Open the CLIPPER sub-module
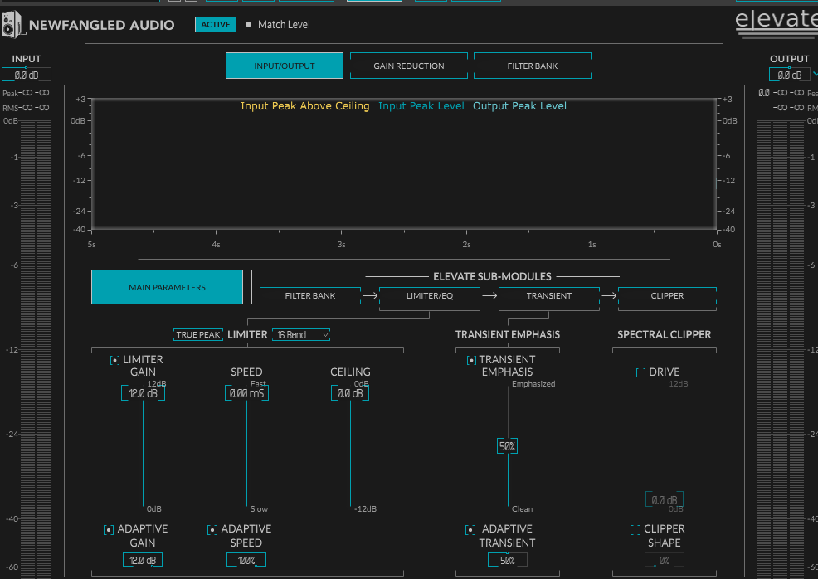Viewport: 818px width, 579px height. click(667, 296)
